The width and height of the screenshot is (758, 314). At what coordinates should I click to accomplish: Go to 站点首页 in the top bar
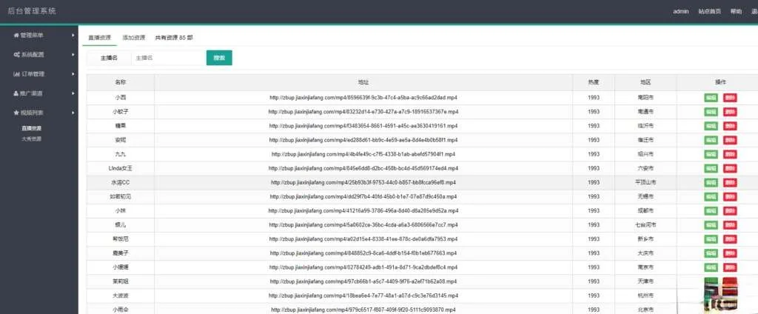pyautogui.click(x=709, y=12)
